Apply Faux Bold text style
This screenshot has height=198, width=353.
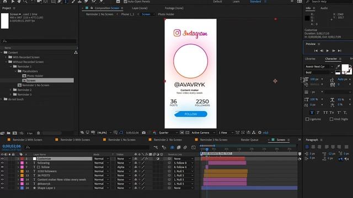coord(312,112)
